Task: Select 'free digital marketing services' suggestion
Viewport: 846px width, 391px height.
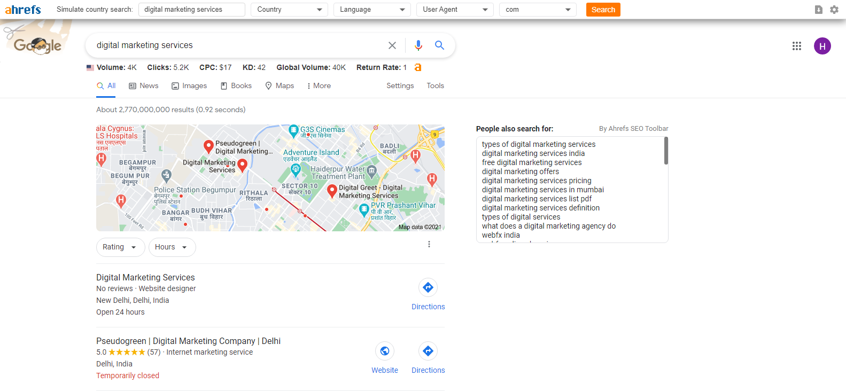Action: click(532, 162)
